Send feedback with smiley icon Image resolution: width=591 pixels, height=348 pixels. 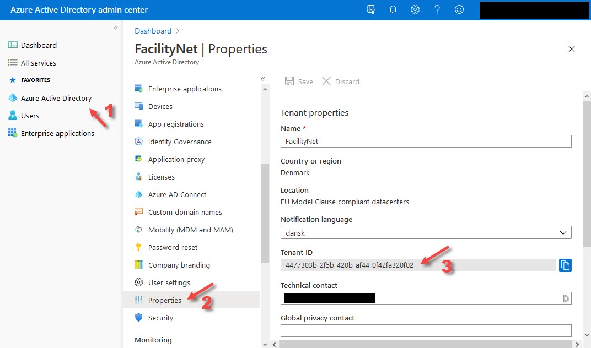tap(459, 9)
